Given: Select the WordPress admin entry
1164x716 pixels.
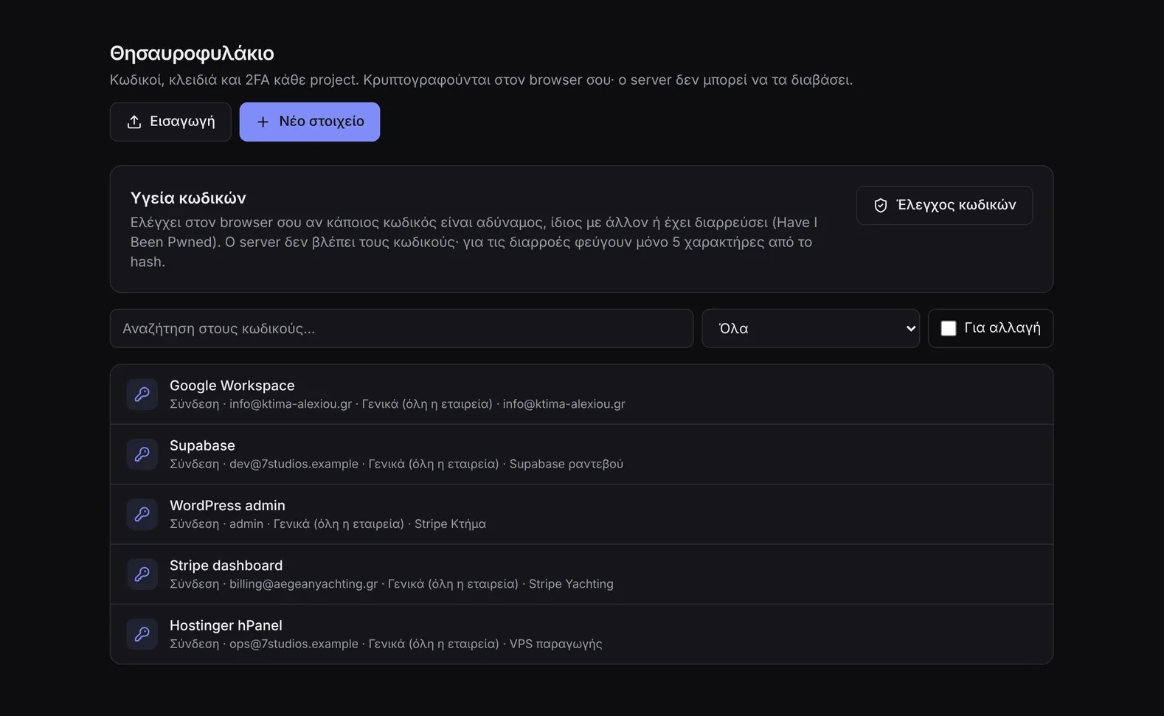Looking at the screenshot, I should pyautogui.click(x=581, y=514).
